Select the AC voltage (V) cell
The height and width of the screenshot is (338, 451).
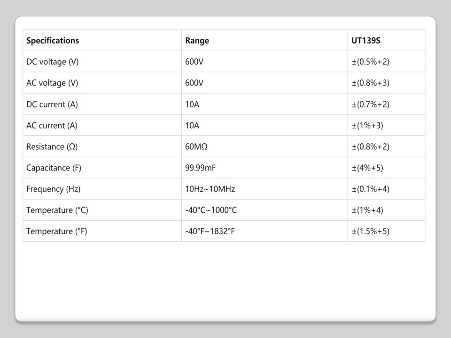[52, 83]
